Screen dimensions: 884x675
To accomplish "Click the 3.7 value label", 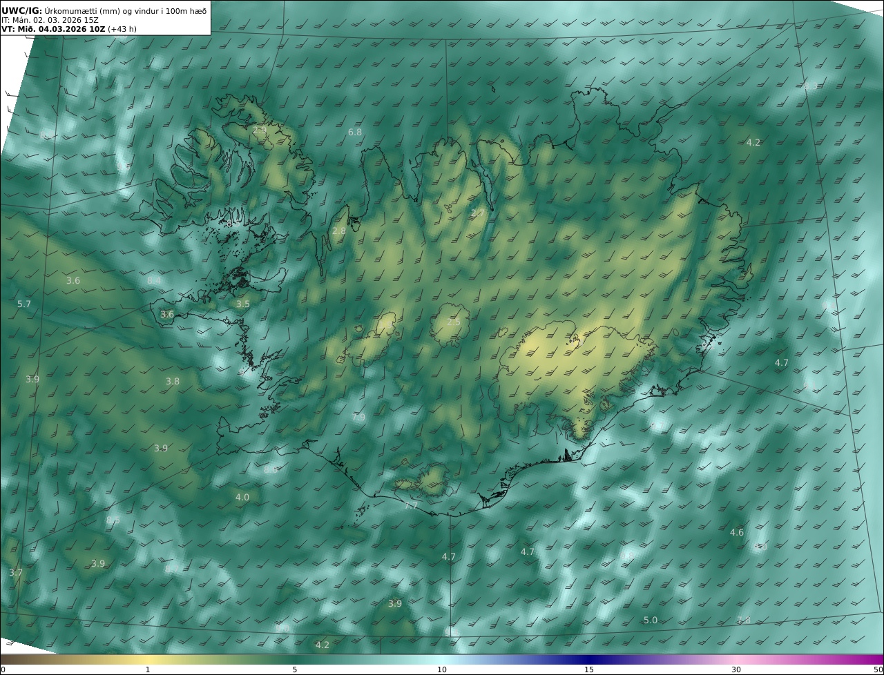I will coord(16,572).
